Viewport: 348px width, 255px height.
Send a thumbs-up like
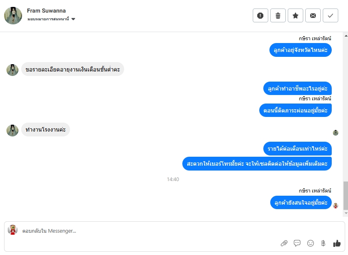[337, 243]
